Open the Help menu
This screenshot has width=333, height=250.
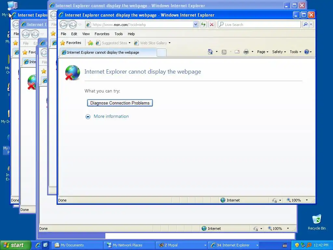(131, 34)
